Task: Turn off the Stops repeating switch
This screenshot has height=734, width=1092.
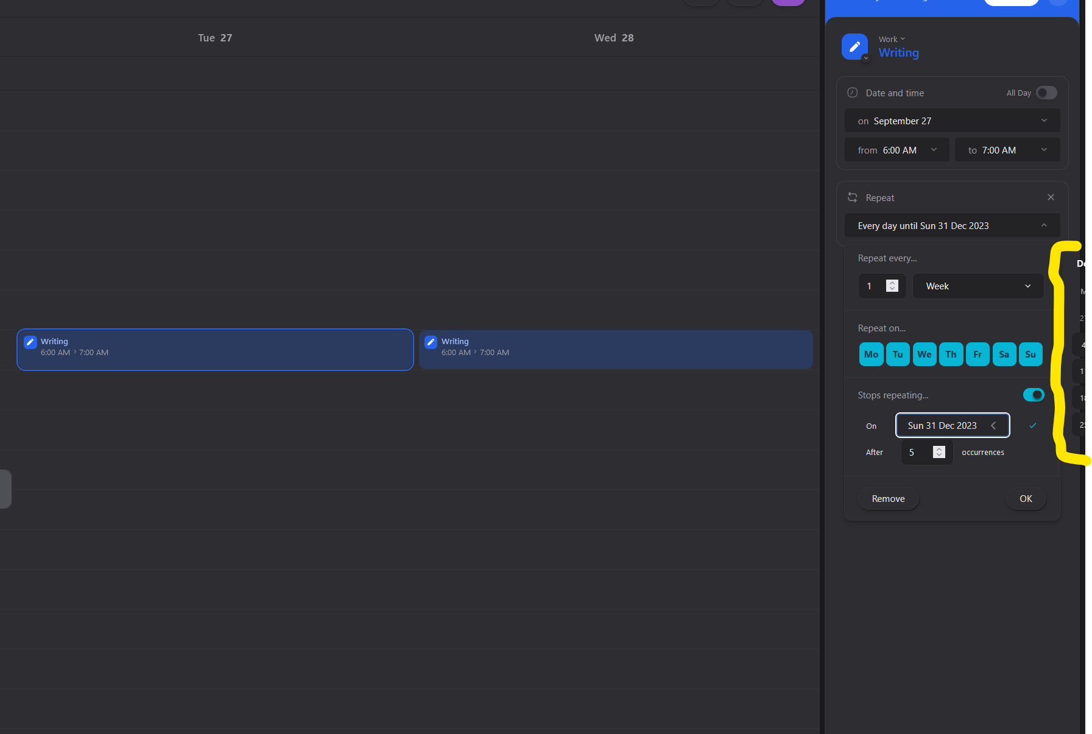Action: tap(1034, 395)
